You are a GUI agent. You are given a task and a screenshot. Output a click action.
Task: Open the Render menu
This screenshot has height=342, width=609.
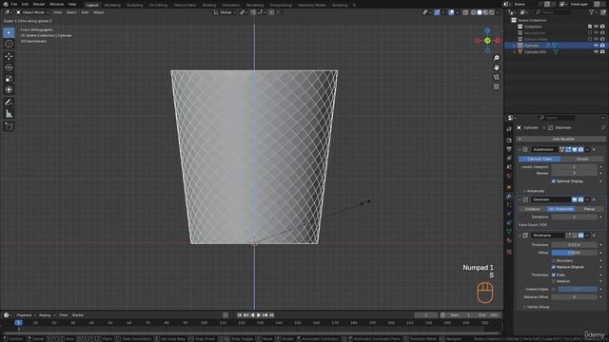[39, 4]
